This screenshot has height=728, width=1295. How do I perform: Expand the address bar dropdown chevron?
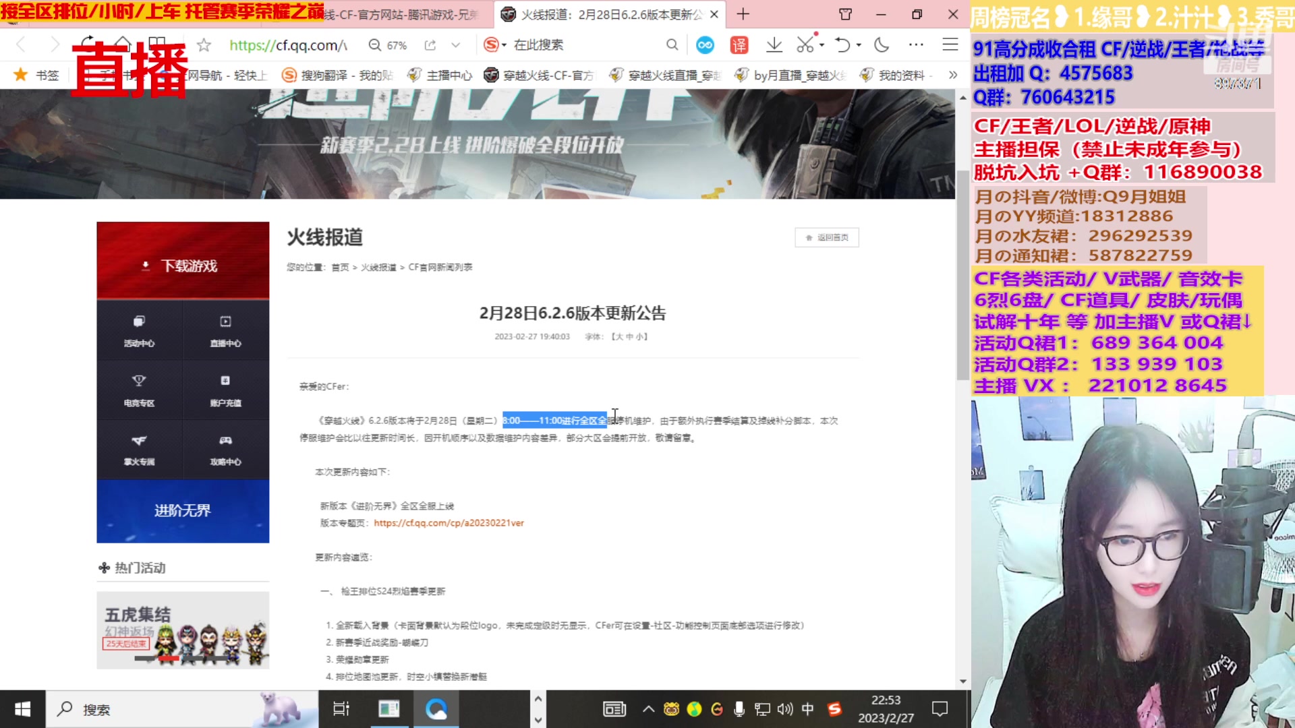click(x=456, y=45)
